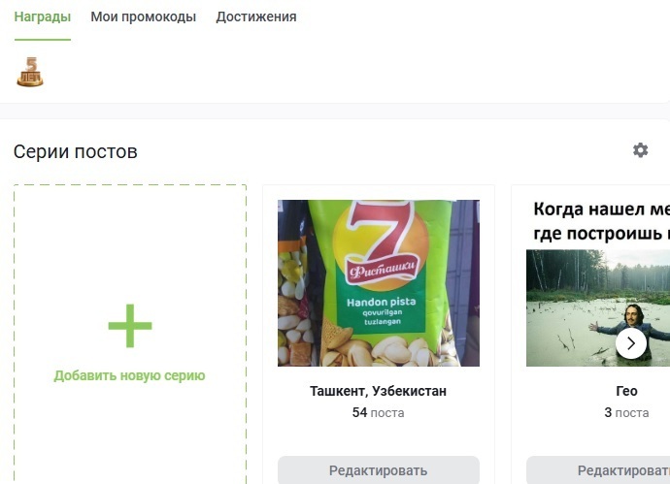Screen dimensions: 670x484
Task: Click the 3 поста count
Action: tap(627, 413)
